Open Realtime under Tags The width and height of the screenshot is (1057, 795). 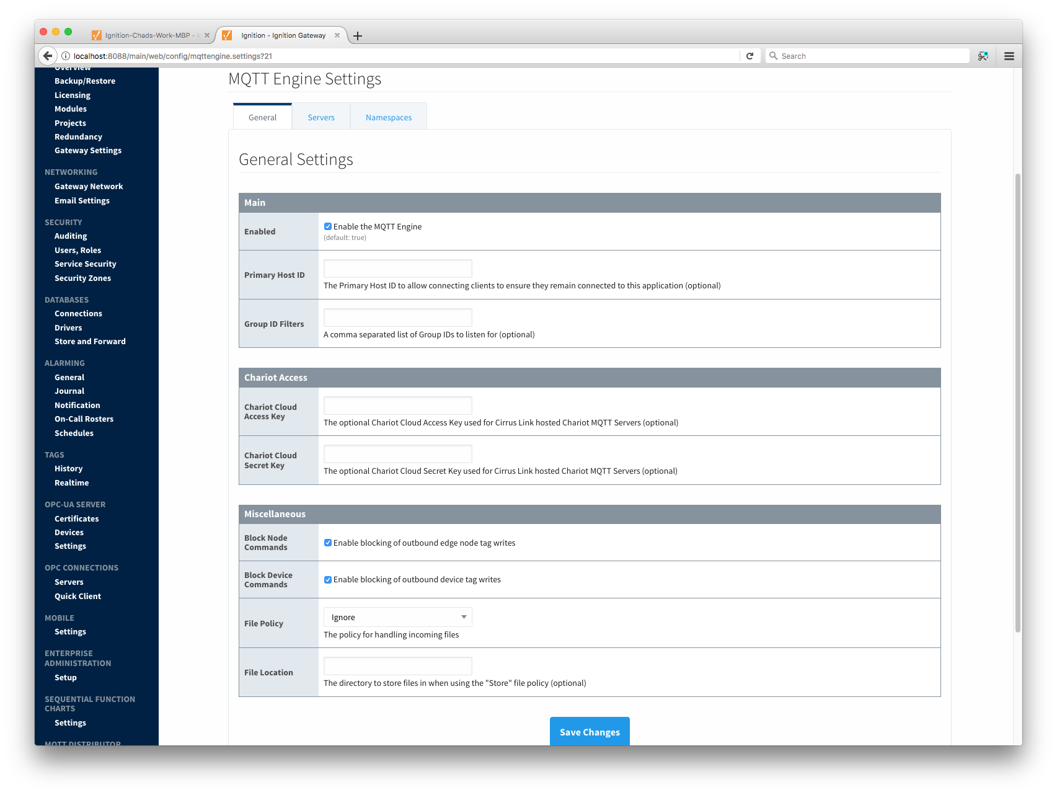[71, 483]
